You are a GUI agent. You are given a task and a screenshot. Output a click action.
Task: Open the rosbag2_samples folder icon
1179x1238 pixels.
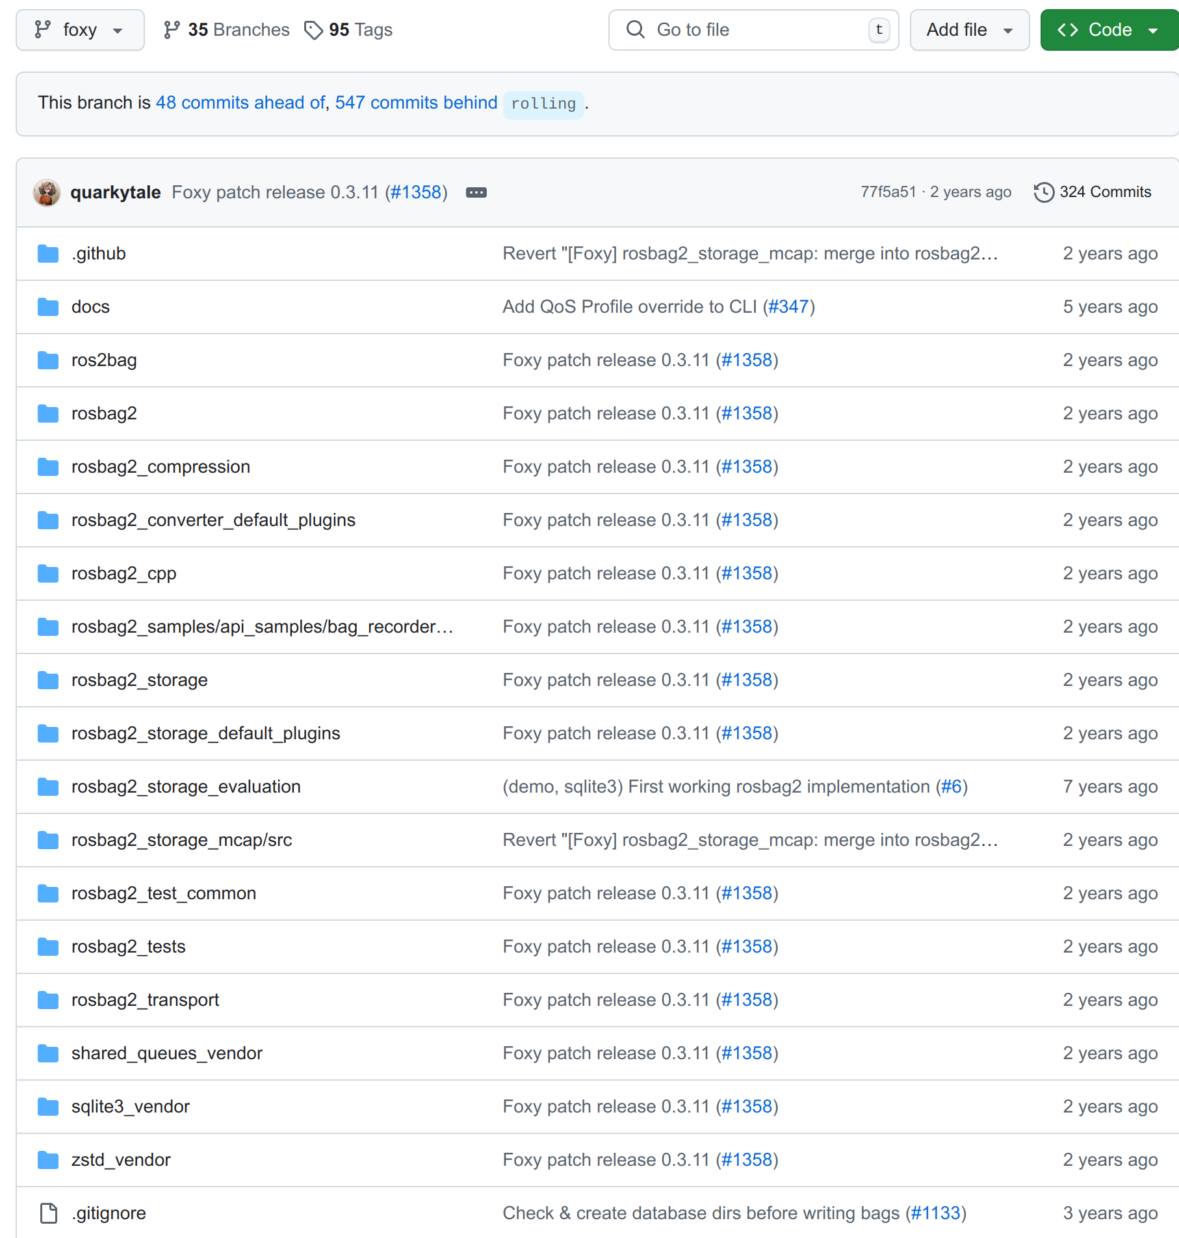(48, 627)
